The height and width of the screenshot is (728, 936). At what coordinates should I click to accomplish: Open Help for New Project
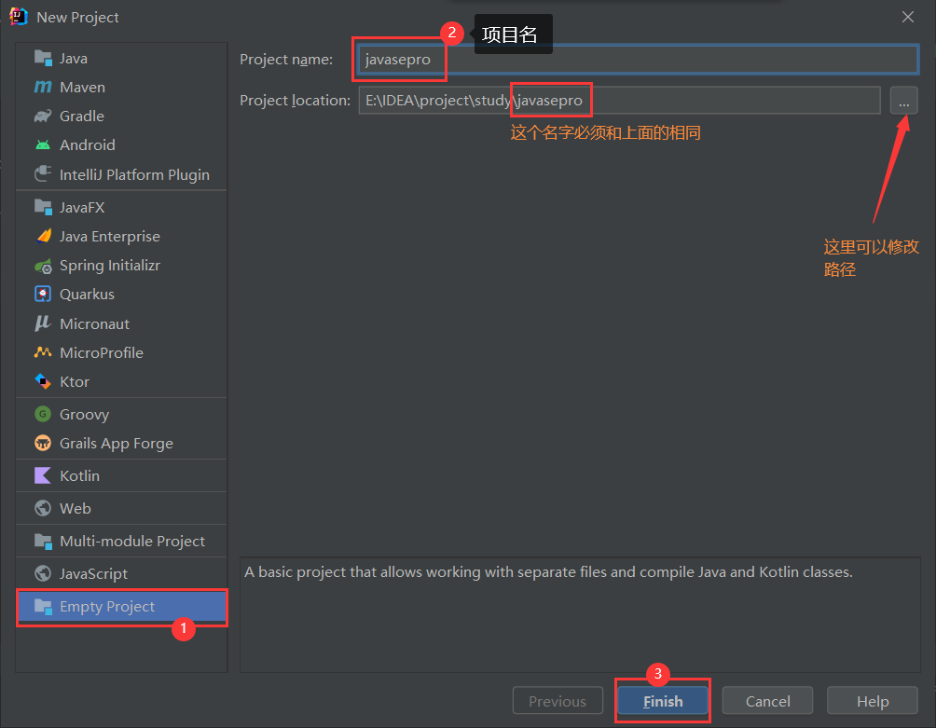tap(873, 701)
